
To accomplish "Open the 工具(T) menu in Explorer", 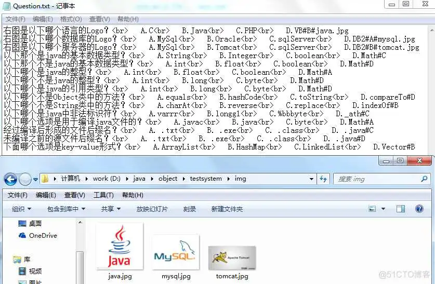I will click(103, 195).
